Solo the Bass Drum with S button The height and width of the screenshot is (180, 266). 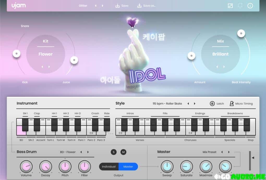coord(113,152)
